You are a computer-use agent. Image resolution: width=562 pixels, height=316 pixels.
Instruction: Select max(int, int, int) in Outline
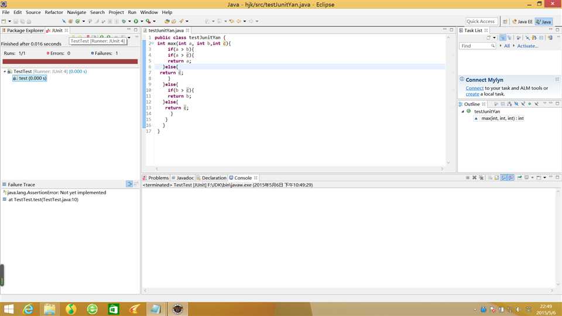click(x=502, y=118)
